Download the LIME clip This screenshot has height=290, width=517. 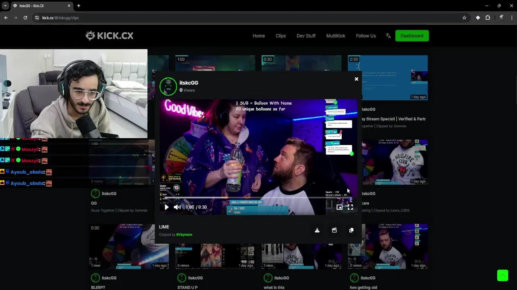317,230
